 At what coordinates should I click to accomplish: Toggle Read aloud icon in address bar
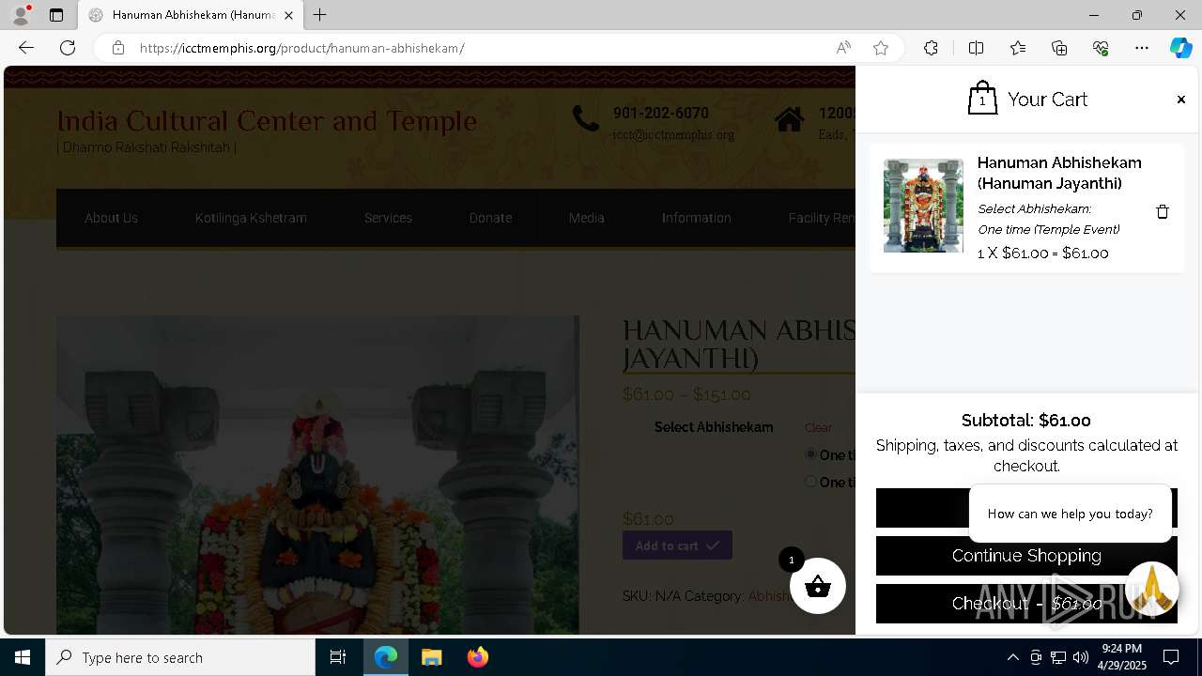[x=843, y=48]
